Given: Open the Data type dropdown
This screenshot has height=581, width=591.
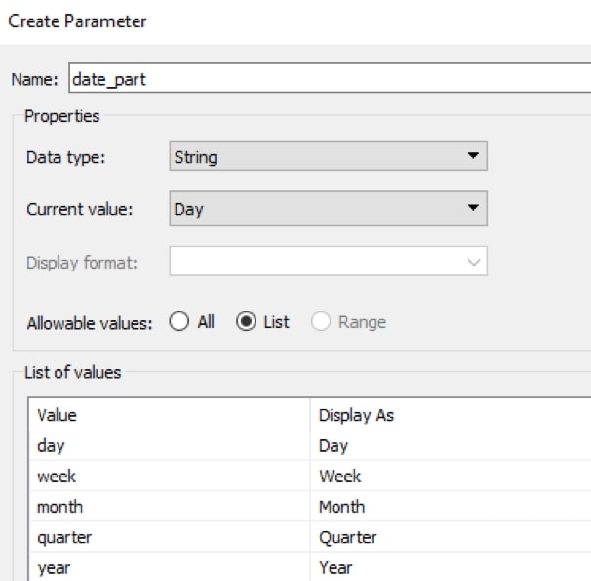Looking at the screenshot, I should pyautogui.click(x=328, y=156).
